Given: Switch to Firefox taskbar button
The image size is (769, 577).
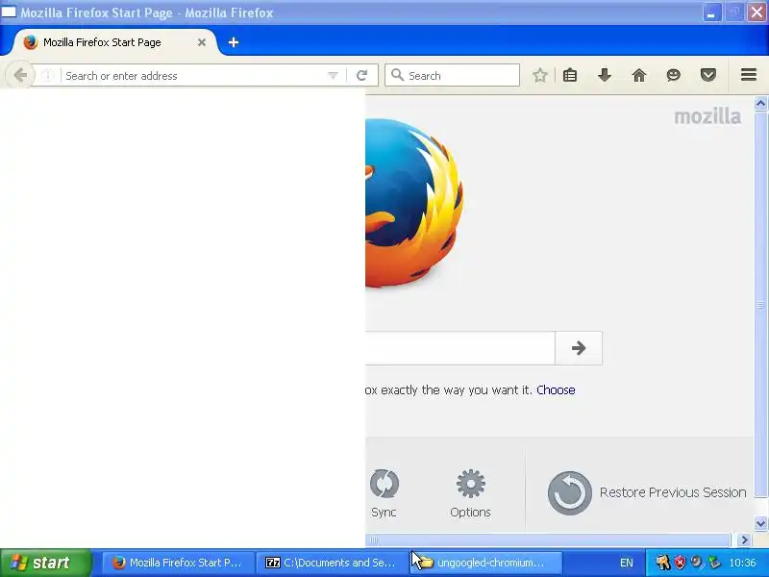Looking at the screenshot, I should (x=179, y=563).
